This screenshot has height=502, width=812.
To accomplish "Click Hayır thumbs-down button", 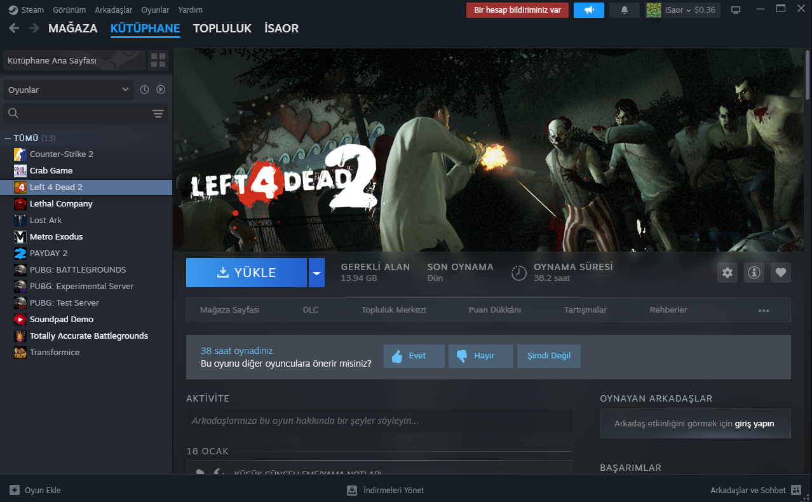I will [x=480, y=356].
